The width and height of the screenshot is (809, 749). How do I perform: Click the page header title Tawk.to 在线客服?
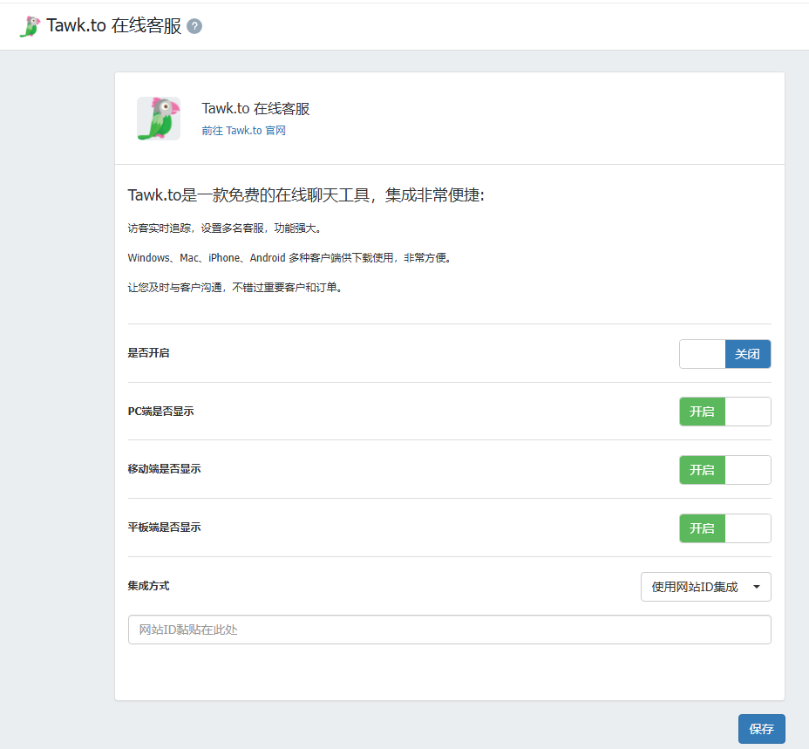(x=114, y=26)
